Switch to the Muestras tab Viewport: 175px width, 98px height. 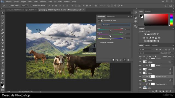click(148, 11)
